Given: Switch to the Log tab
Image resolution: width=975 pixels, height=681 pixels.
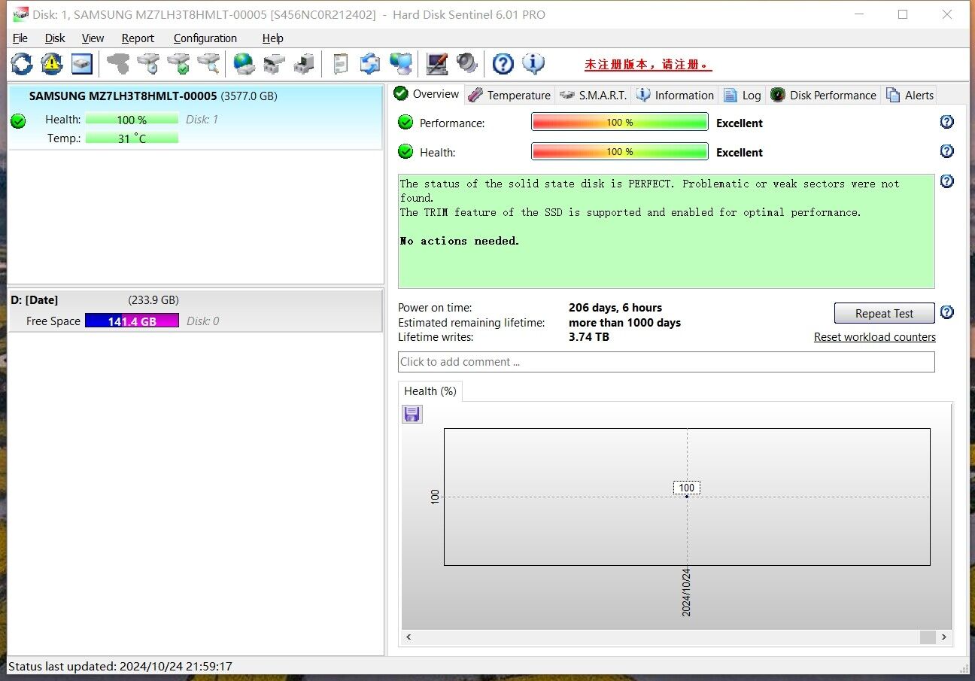Looking at the screenshot, I should [x=743, y=95].
